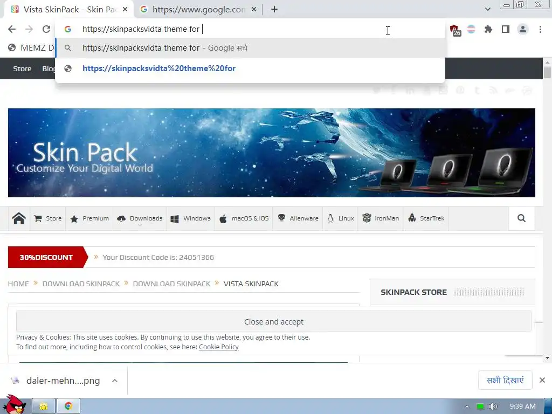
Task: Open the volume speaker tray icon
Action: [x=493, y=406]
